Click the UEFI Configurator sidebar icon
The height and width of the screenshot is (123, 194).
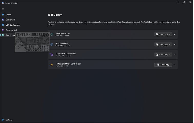3,25
